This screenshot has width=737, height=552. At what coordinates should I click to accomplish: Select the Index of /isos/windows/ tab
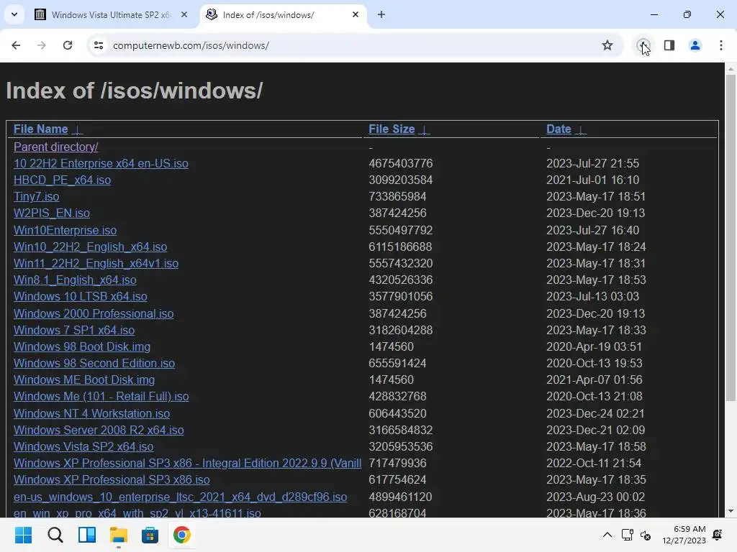284,14
